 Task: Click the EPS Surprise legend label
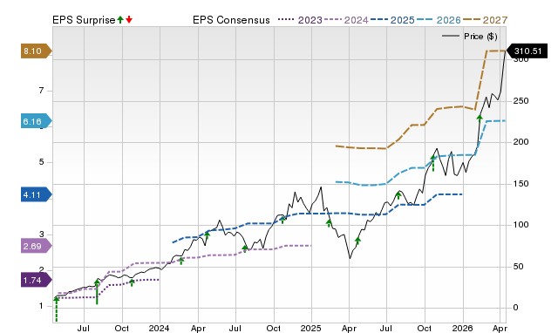pos(84,20)
